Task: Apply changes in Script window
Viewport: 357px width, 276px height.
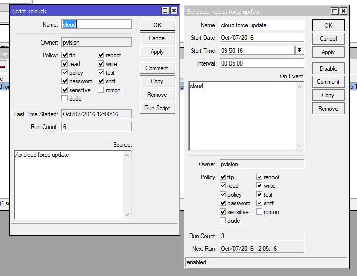Action: (x=157, y=52)
